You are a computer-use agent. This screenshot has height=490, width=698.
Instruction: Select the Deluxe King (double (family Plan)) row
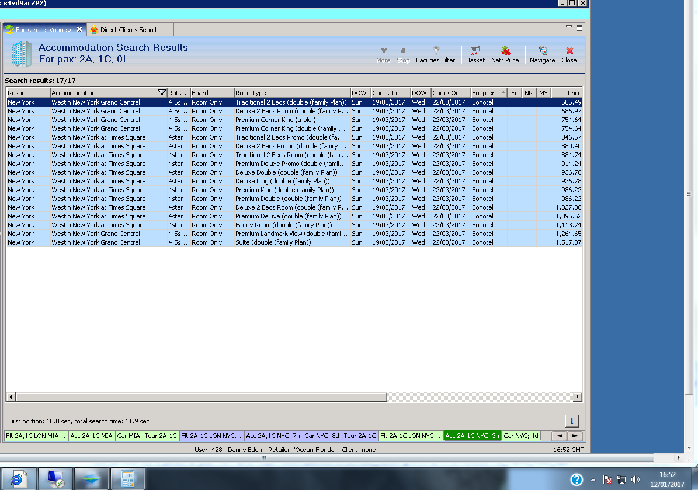(x=294, y=181)
